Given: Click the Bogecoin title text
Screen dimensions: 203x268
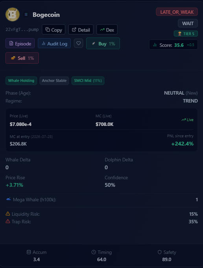Looking at the screenshot, I should pos(46,15).
